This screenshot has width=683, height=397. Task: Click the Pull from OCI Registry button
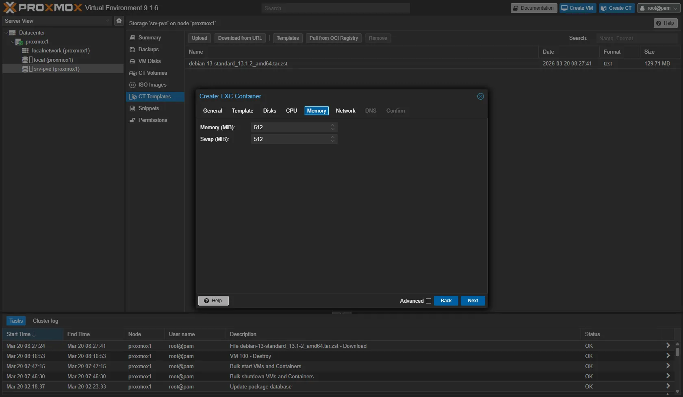tap(333, 38)
